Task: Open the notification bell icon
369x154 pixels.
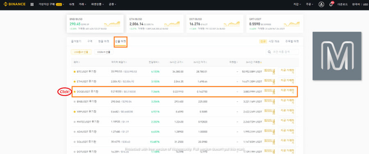Action: pos(331,4)
